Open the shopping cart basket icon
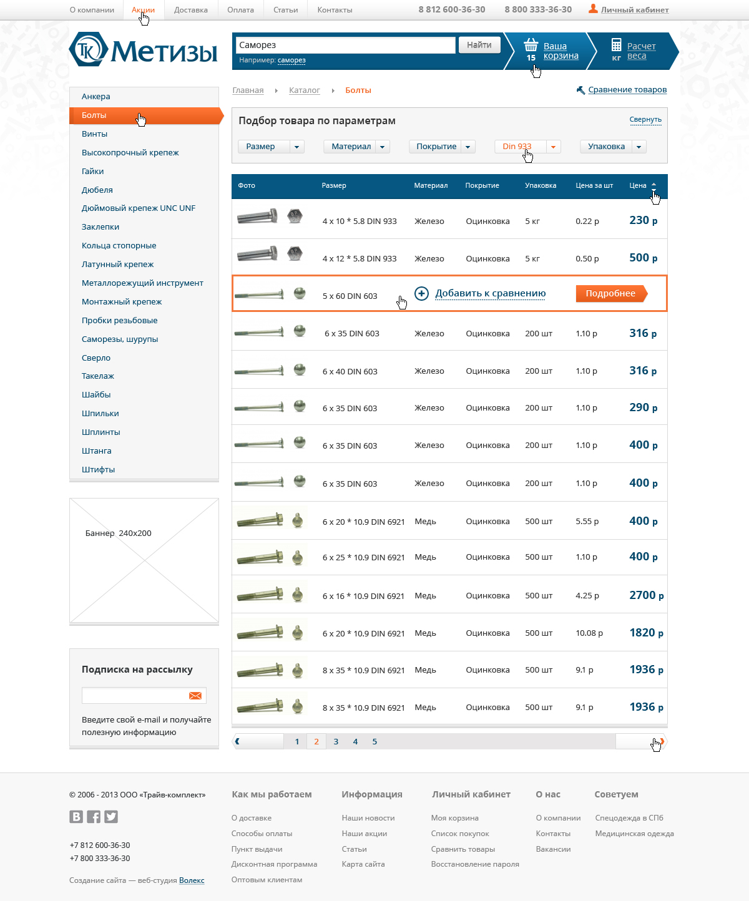Viewport: 749px width, 901px height. (531, 45)
